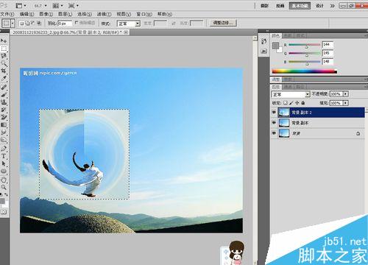368x265 pixels.
Task: Click the R slider in Color panel
Action: (x=305, y=45)
